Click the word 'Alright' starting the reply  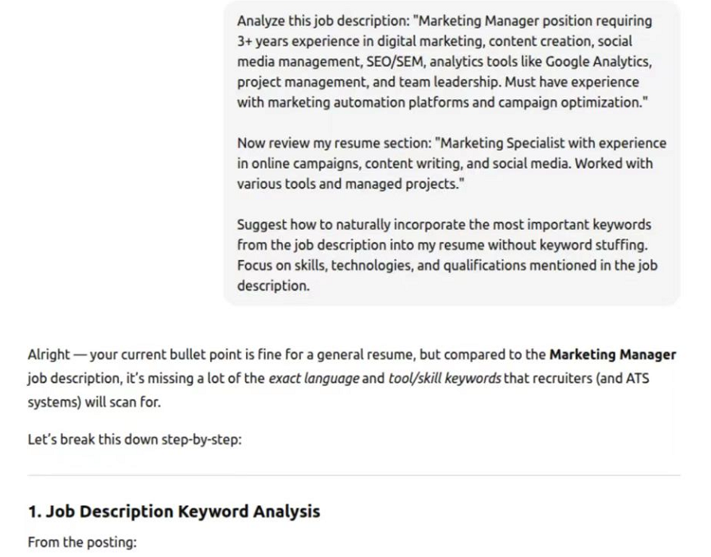[49, 354]
